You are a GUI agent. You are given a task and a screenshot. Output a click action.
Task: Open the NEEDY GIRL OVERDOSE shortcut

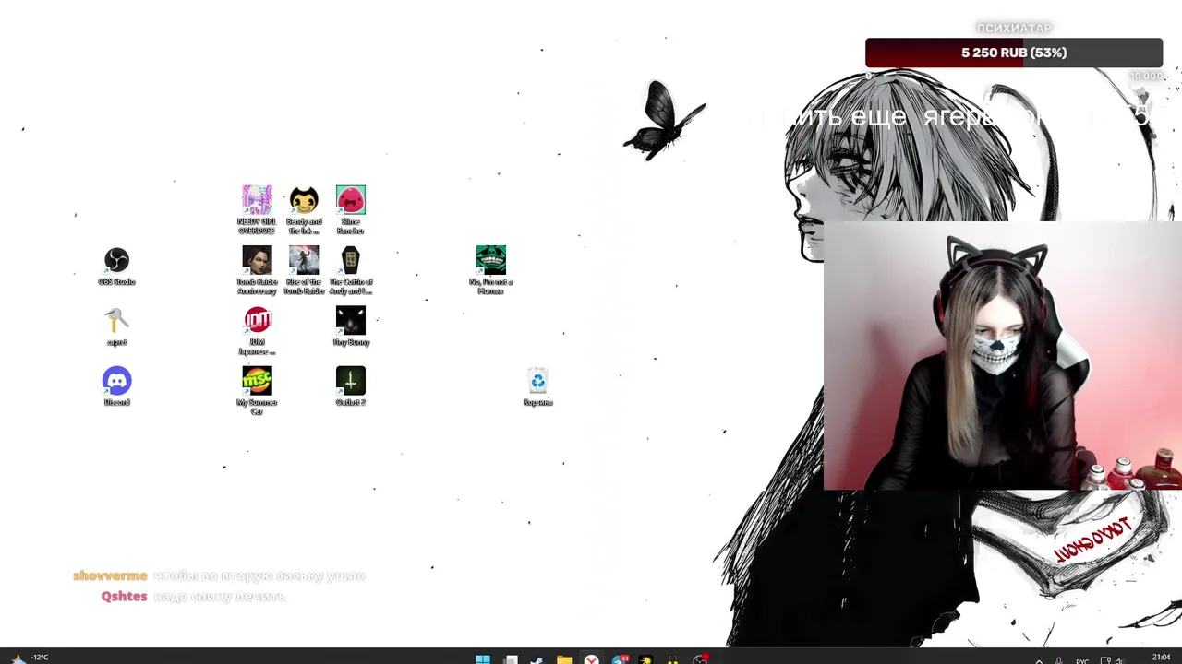pyautogui.click(x=257, y=208)
